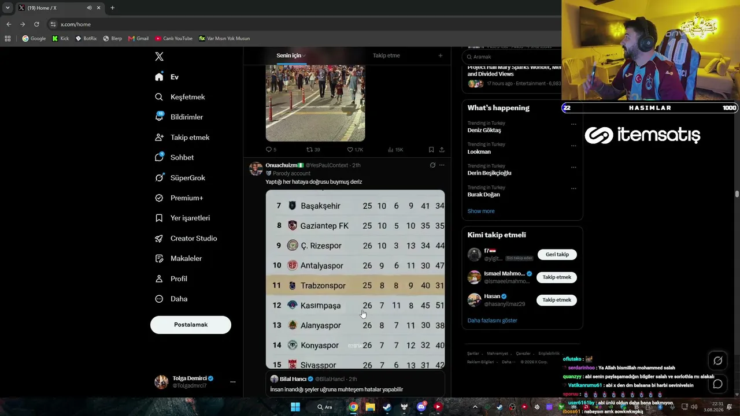Viewport: 740px width, 416px height.
Task: Follow Ismael Mahmo... with Takip etmek
Action: point(557,277)
